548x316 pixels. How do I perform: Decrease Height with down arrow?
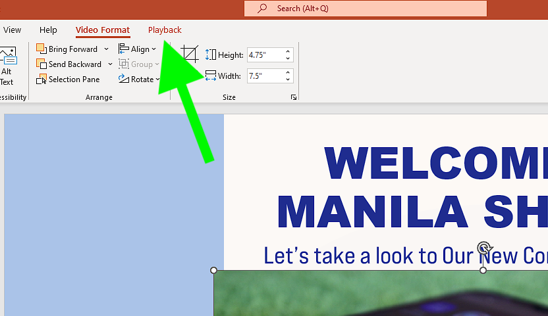pos(288,58)
